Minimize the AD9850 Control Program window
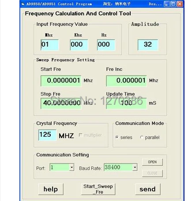 166,4
